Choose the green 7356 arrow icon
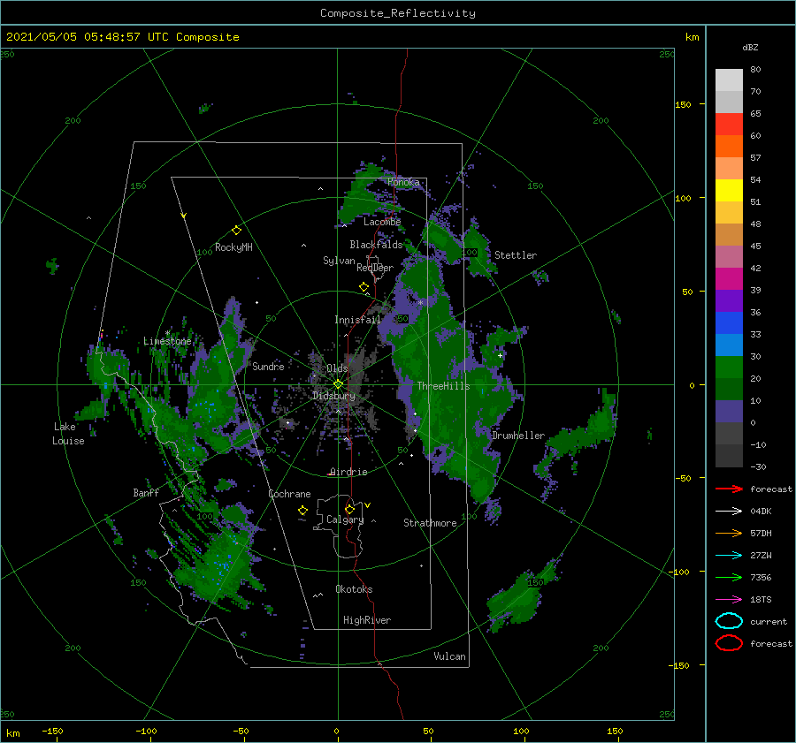The width and height of the screenshot is (796, 743). pos(729,577)
